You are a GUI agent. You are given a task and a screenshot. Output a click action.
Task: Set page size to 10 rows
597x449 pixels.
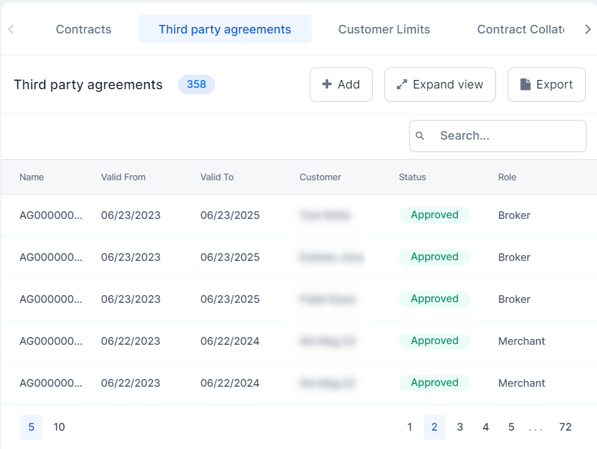point(59,427)
